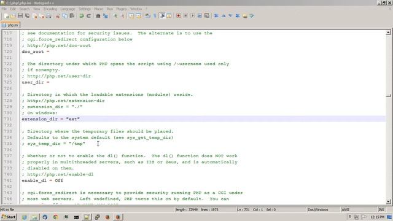Click the Save Recorded Macro icon
This screenshot has width=393, height=221.
207,16
